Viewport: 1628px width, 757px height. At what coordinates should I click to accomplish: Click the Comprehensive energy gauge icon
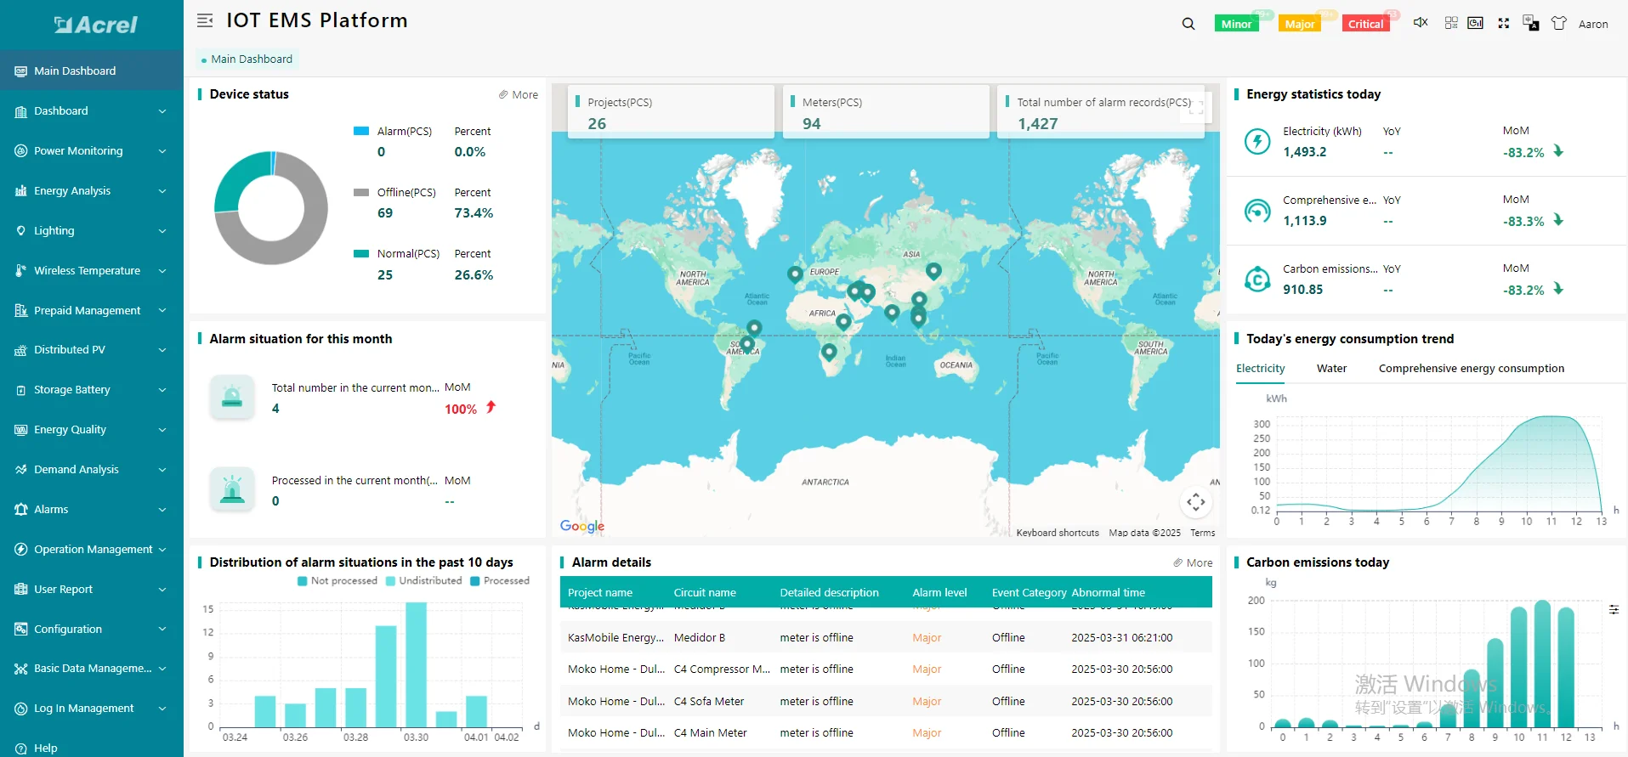click(1257, 210)
